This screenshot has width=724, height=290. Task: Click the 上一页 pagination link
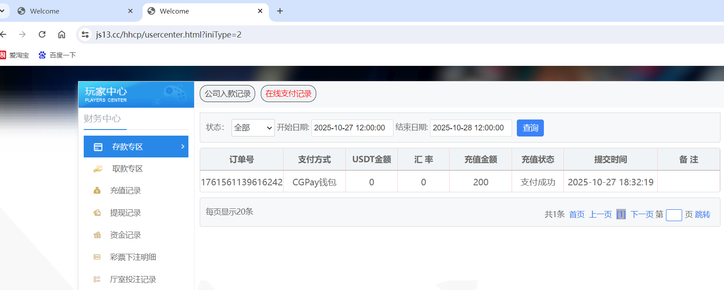[600, 215]
